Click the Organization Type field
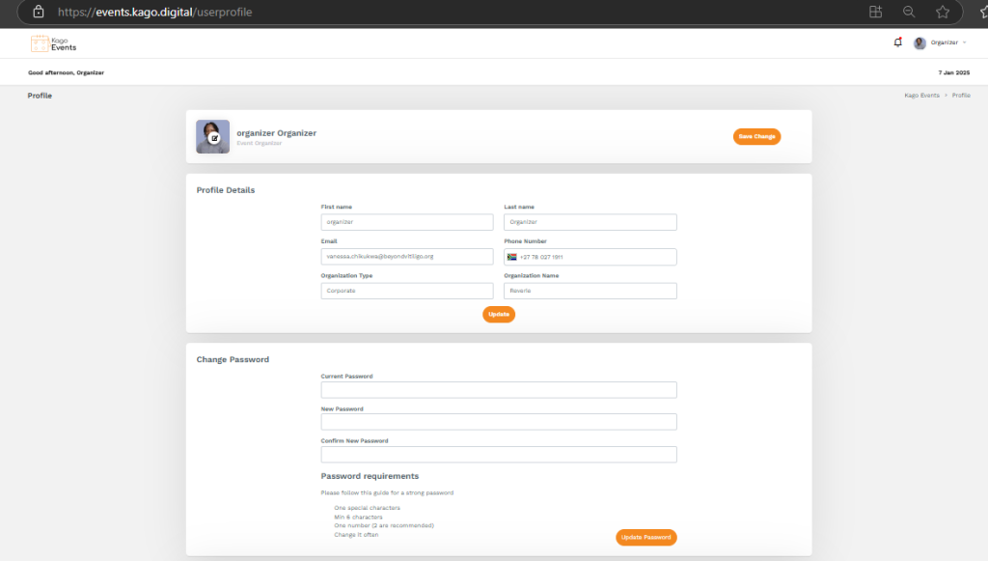 (x=406, y=291)
